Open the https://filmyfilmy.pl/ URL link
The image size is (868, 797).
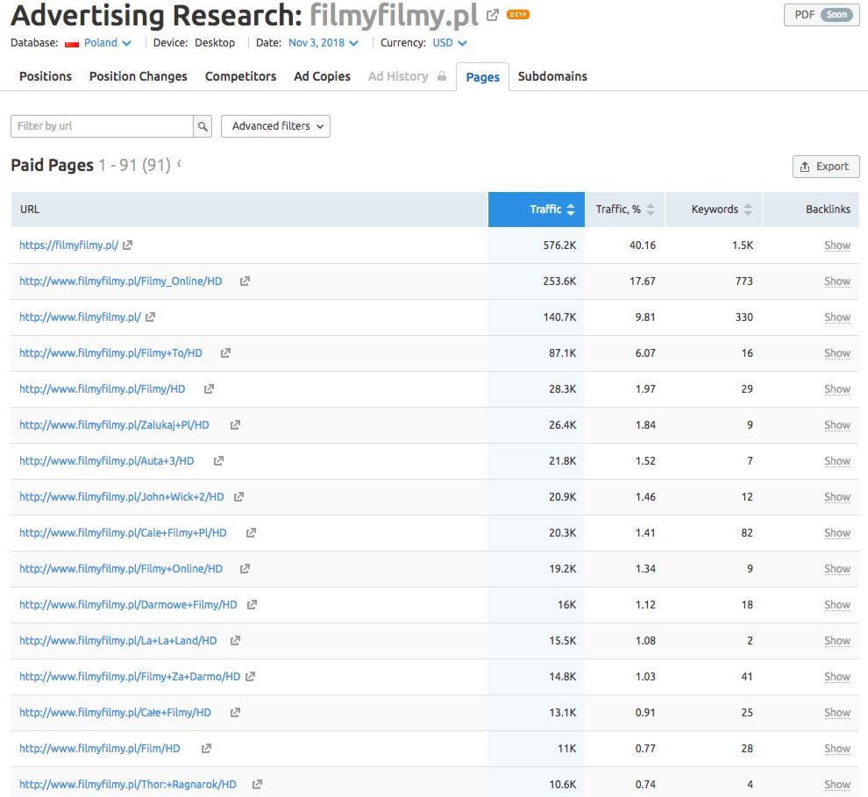point(68,246)
